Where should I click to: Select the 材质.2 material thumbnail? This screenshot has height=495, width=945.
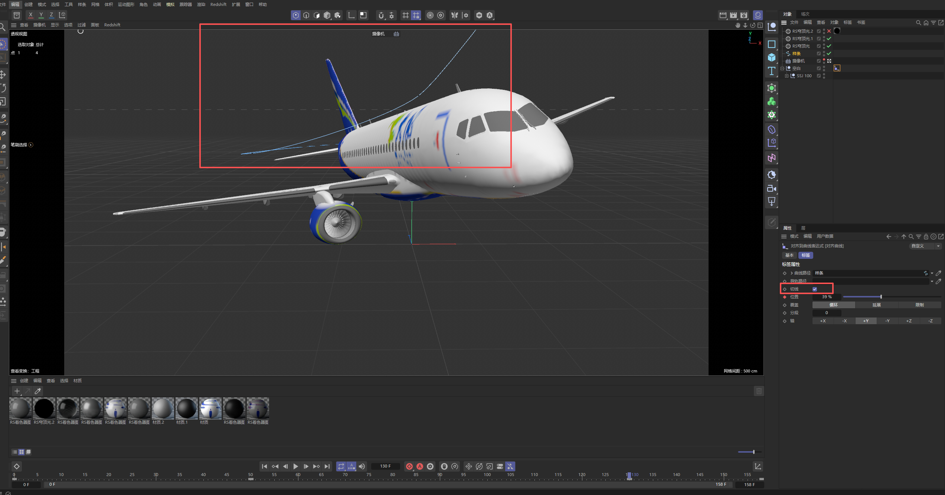(163, 408)
